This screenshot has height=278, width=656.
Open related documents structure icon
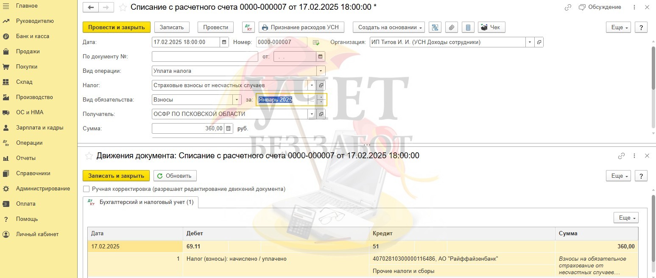click(435, 27)
